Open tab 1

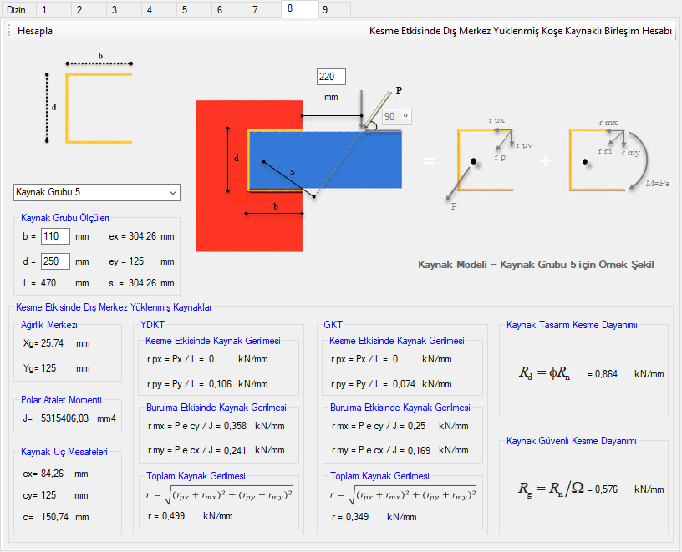pos(54,9)
